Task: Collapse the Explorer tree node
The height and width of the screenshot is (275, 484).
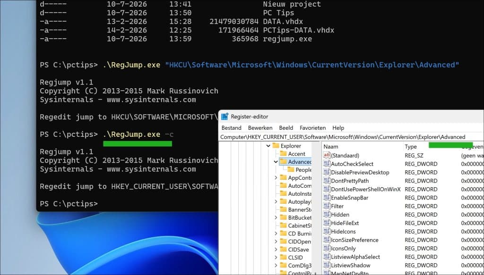Action: tap(268, 146)
